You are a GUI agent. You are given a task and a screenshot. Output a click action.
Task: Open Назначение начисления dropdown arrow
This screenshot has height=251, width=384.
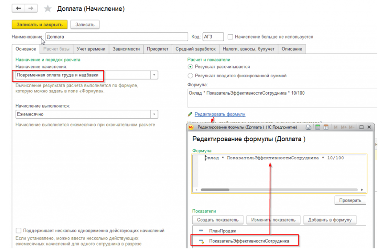(154, 75)
